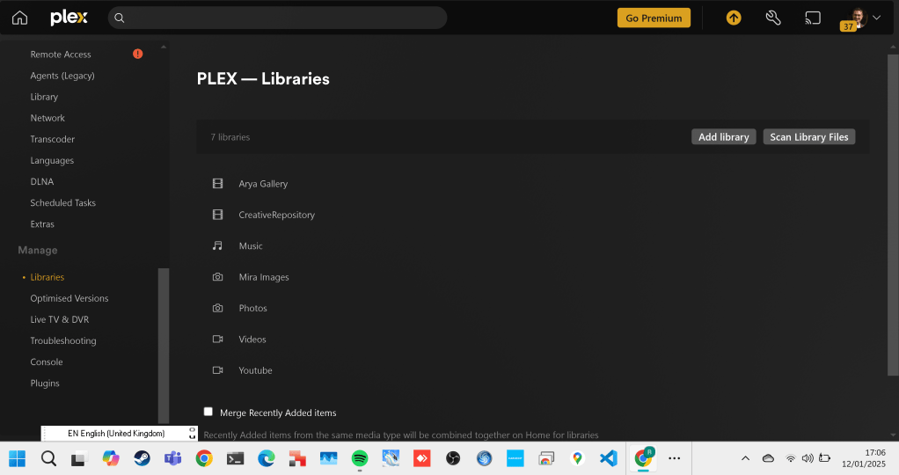899x475 pixels.
Task: Open Steam from taskbar
Action: 142,458
